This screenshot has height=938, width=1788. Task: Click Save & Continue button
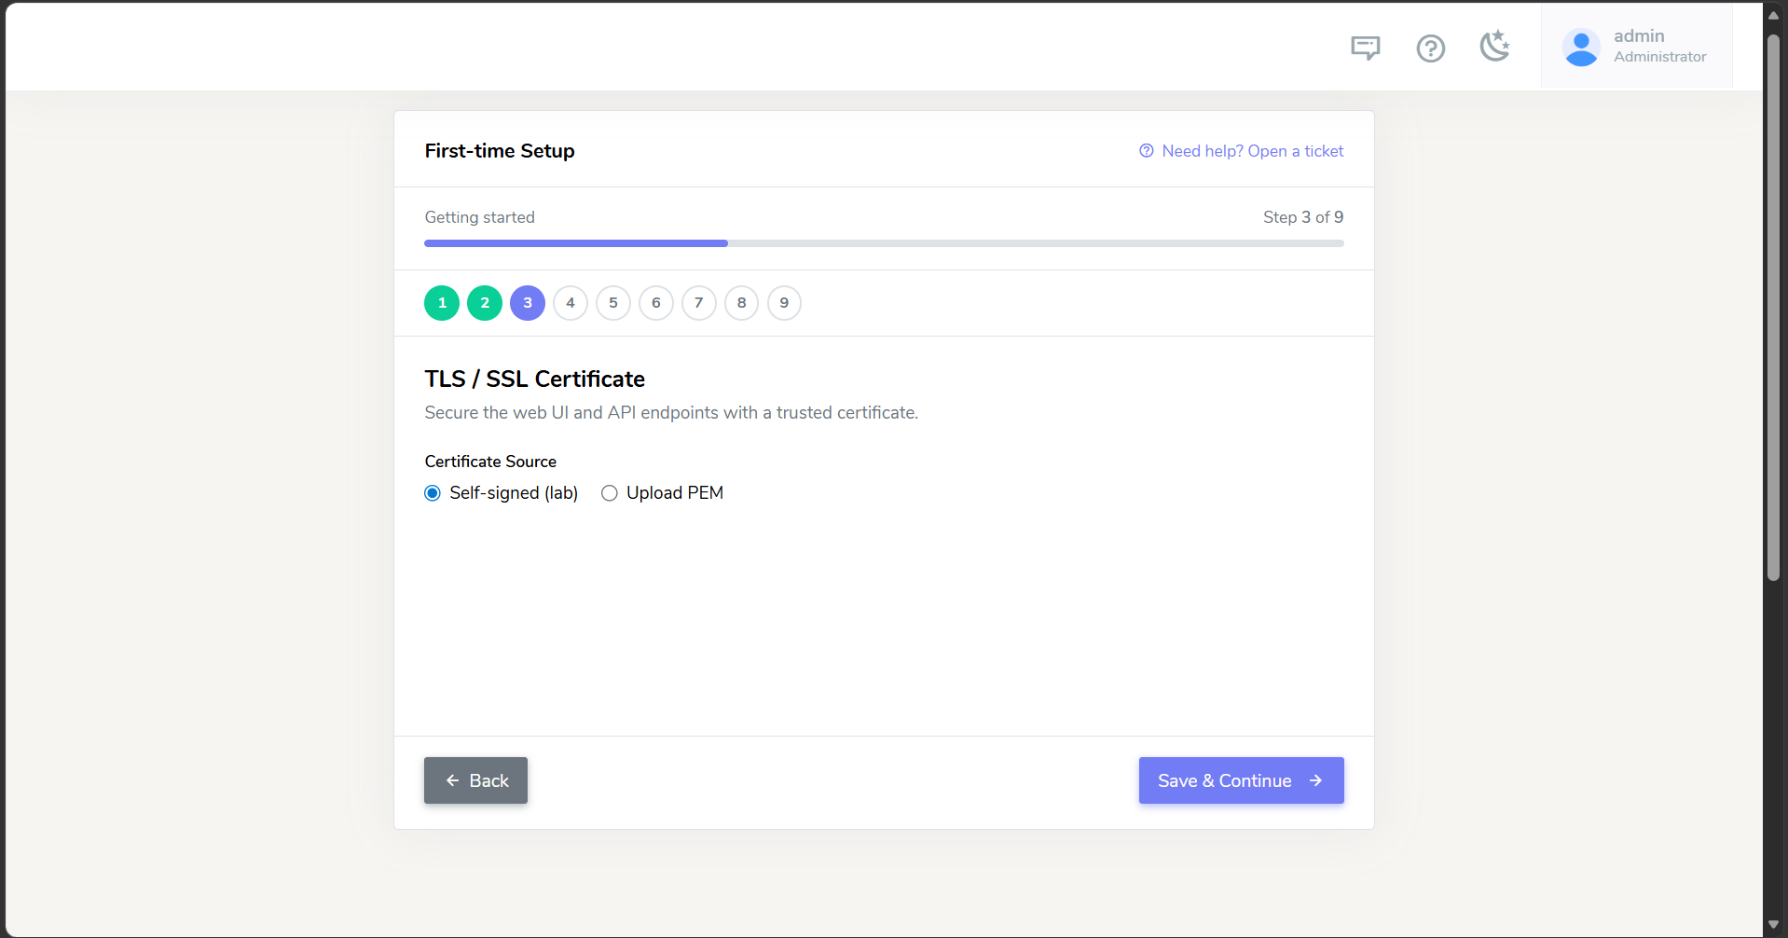pos(1241,780)
